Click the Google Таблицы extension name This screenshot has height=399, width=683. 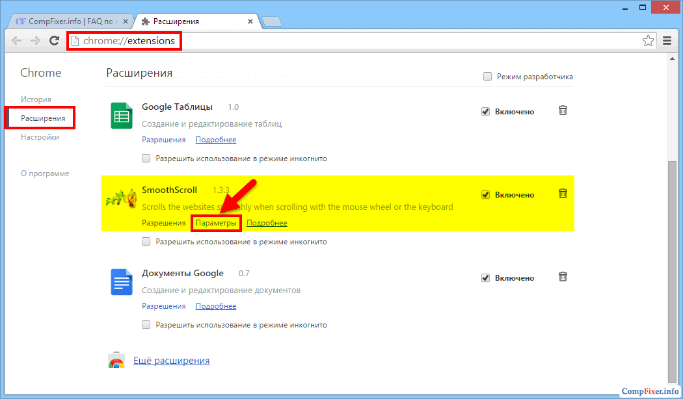point(178,107)
